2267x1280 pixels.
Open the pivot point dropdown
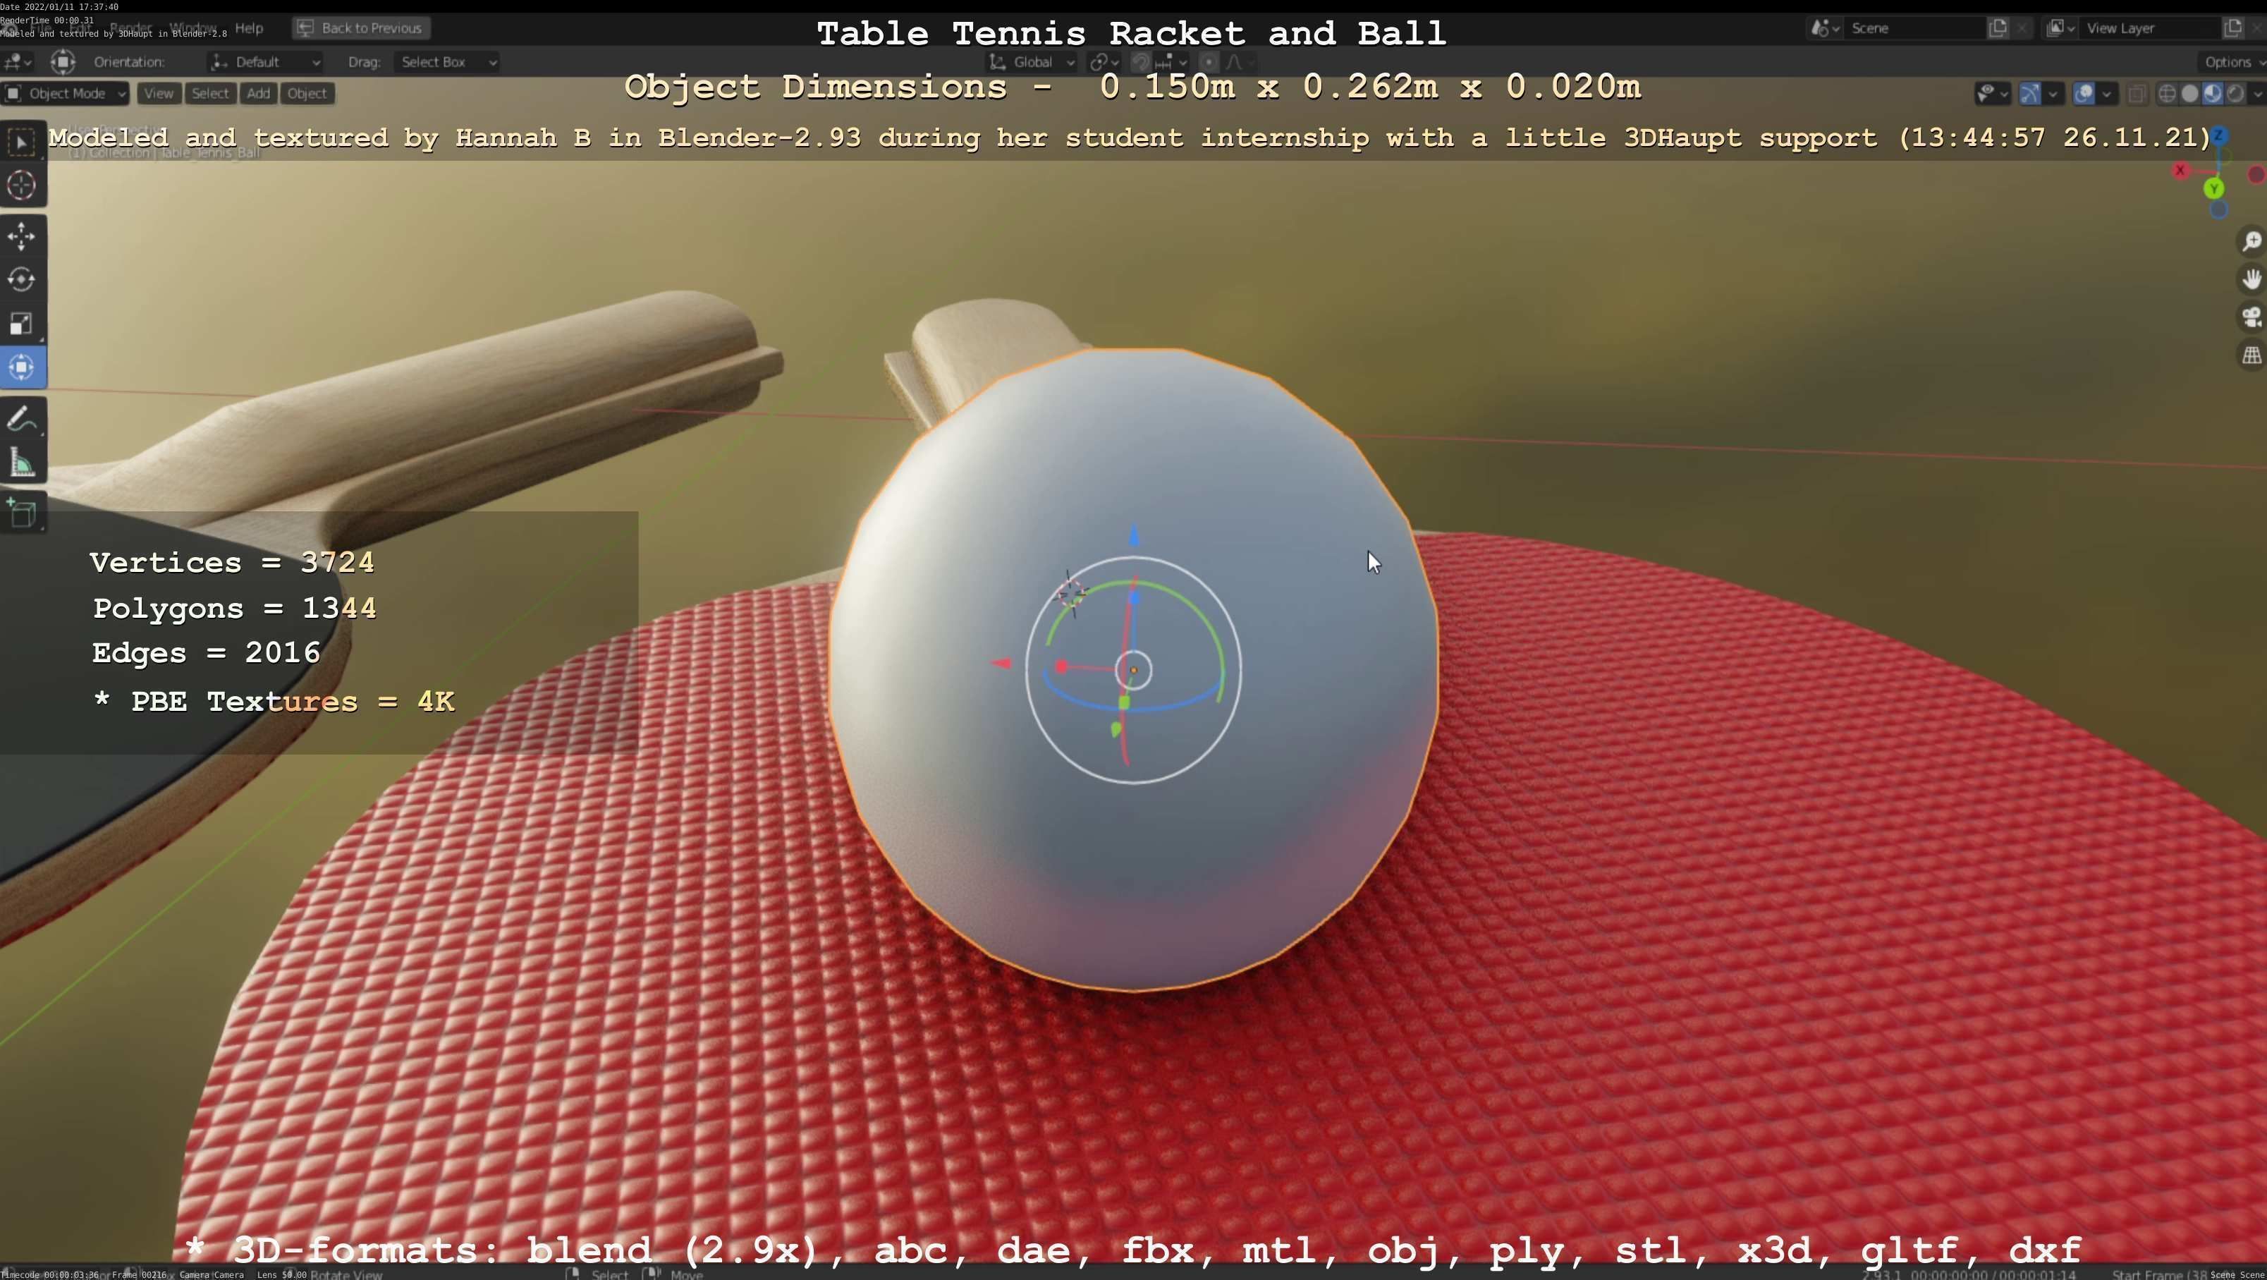point(1104,63)
